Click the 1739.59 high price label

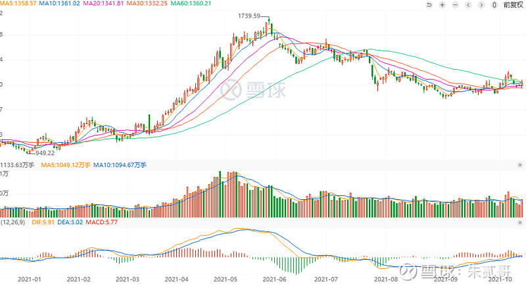tap(249, 16)
